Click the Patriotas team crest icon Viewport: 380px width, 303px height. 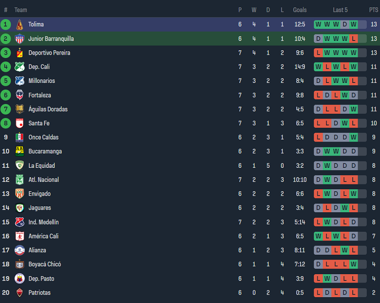point(19,293)
